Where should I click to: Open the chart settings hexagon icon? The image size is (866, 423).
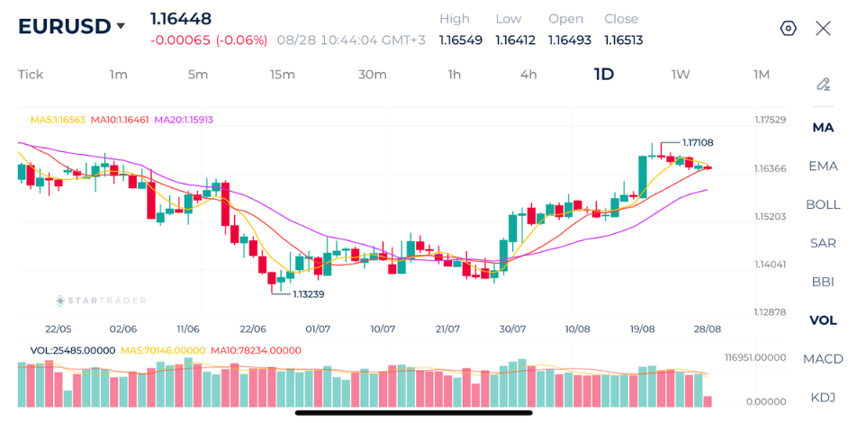click(788, 28)
